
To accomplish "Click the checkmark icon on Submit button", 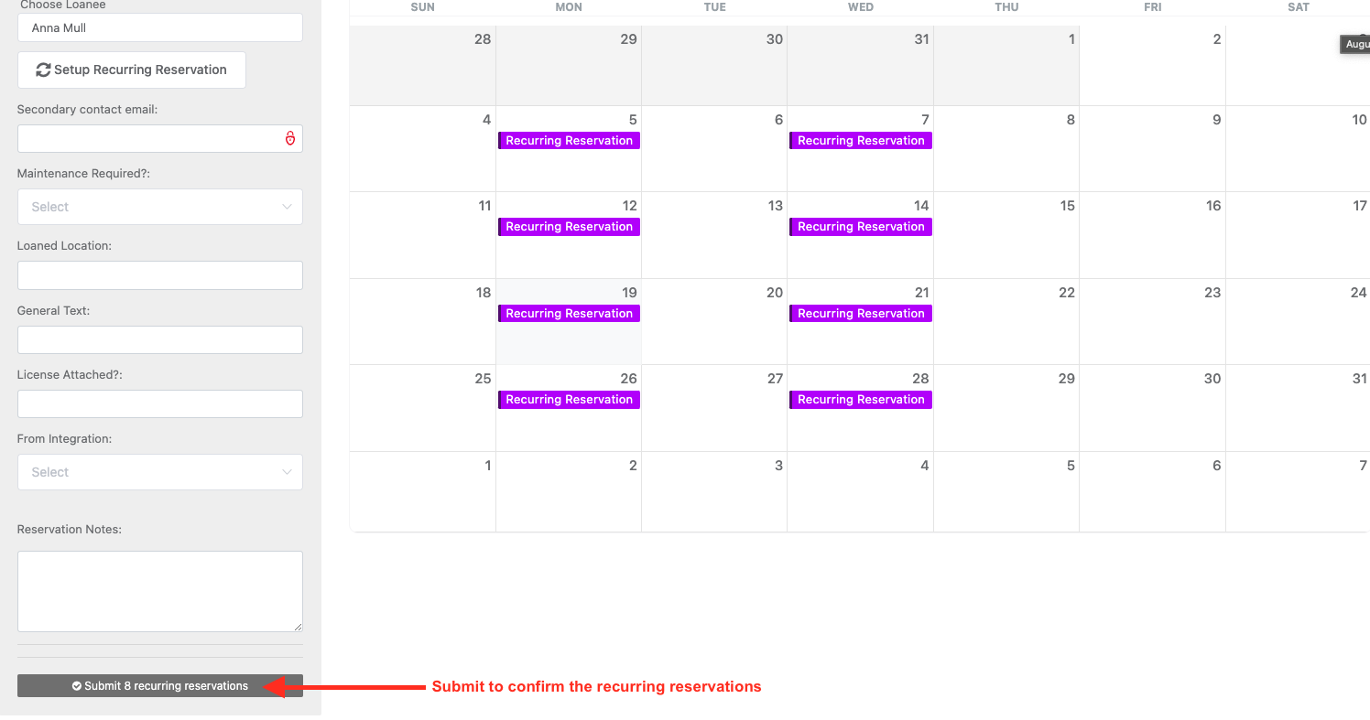I will [77, 686].
